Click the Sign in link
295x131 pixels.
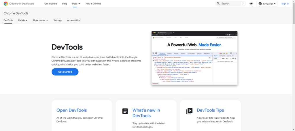pos(285,4)
